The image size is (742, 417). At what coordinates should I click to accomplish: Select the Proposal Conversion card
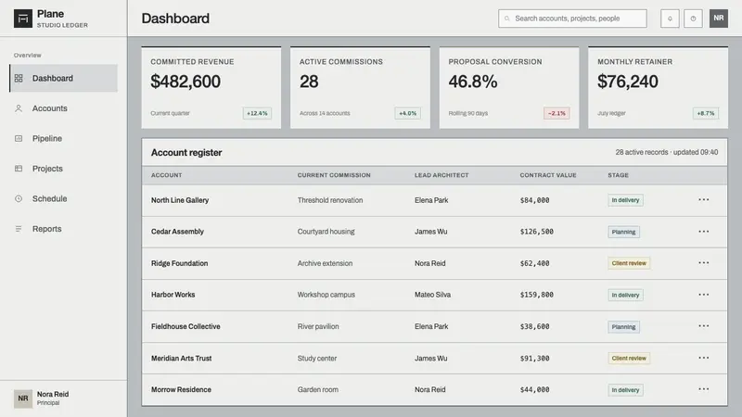tap(509, 87)
